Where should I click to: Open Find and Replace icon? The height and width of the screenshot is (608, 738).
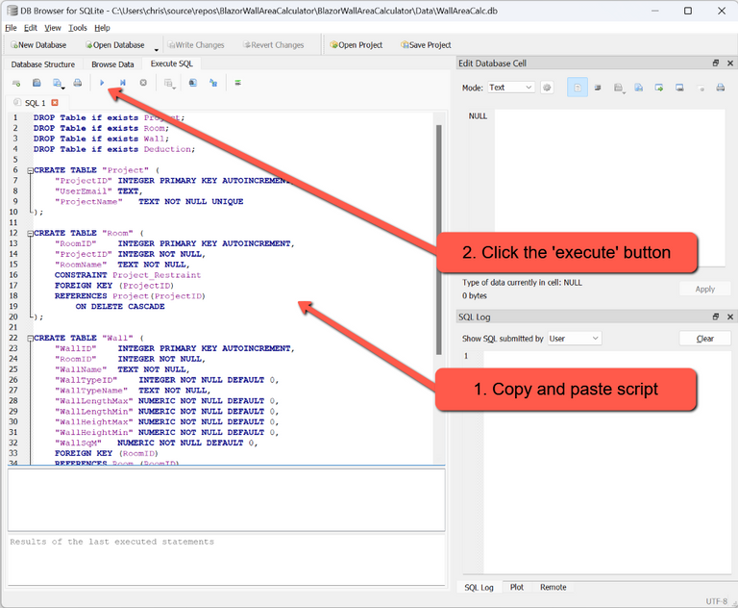pyautogui.click(x=213, y=83)
